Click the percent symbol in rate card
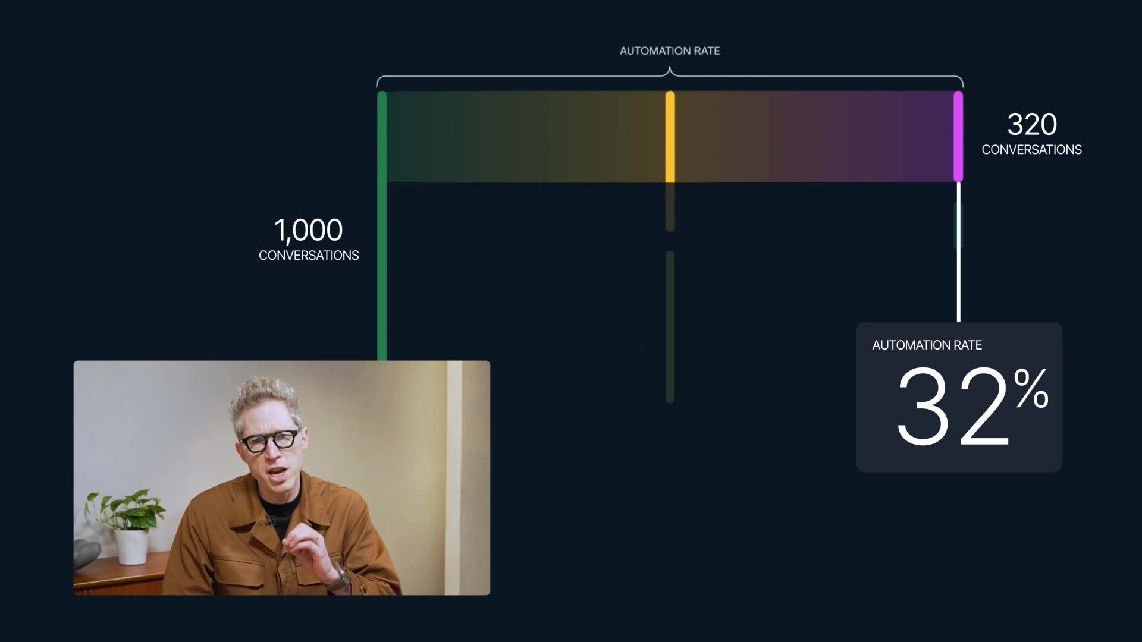Image resolution: width=1142 pixels, height=642 pixels. click(x=1031, y=389)
